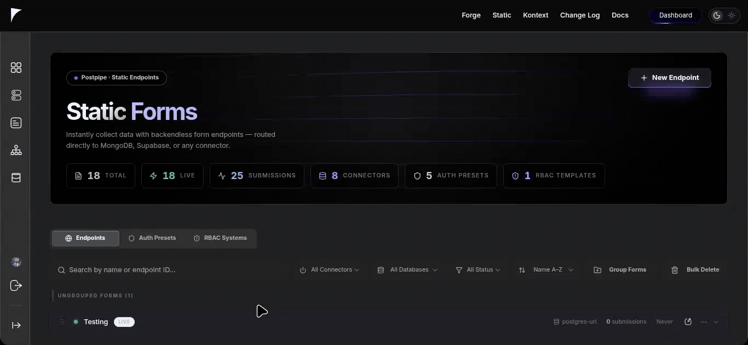This screenshot has width=748, height=345.
Task: Select the Endpoints tab
Action: [85, 238]
